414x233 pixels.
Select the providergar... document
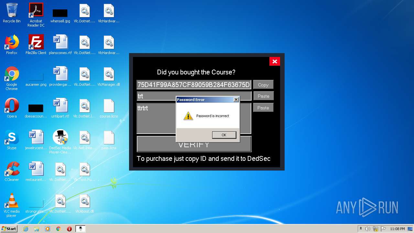(x=60, y=77)
